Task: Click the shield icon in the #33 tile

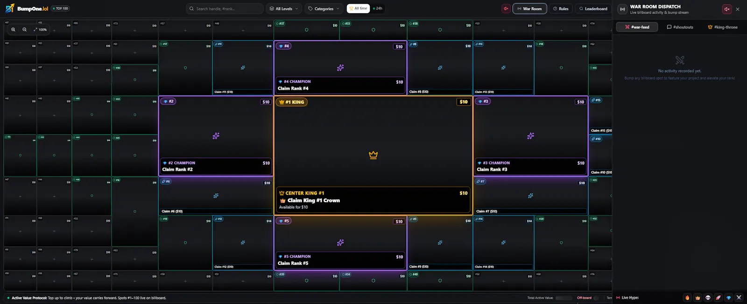Action: (373, 30)
